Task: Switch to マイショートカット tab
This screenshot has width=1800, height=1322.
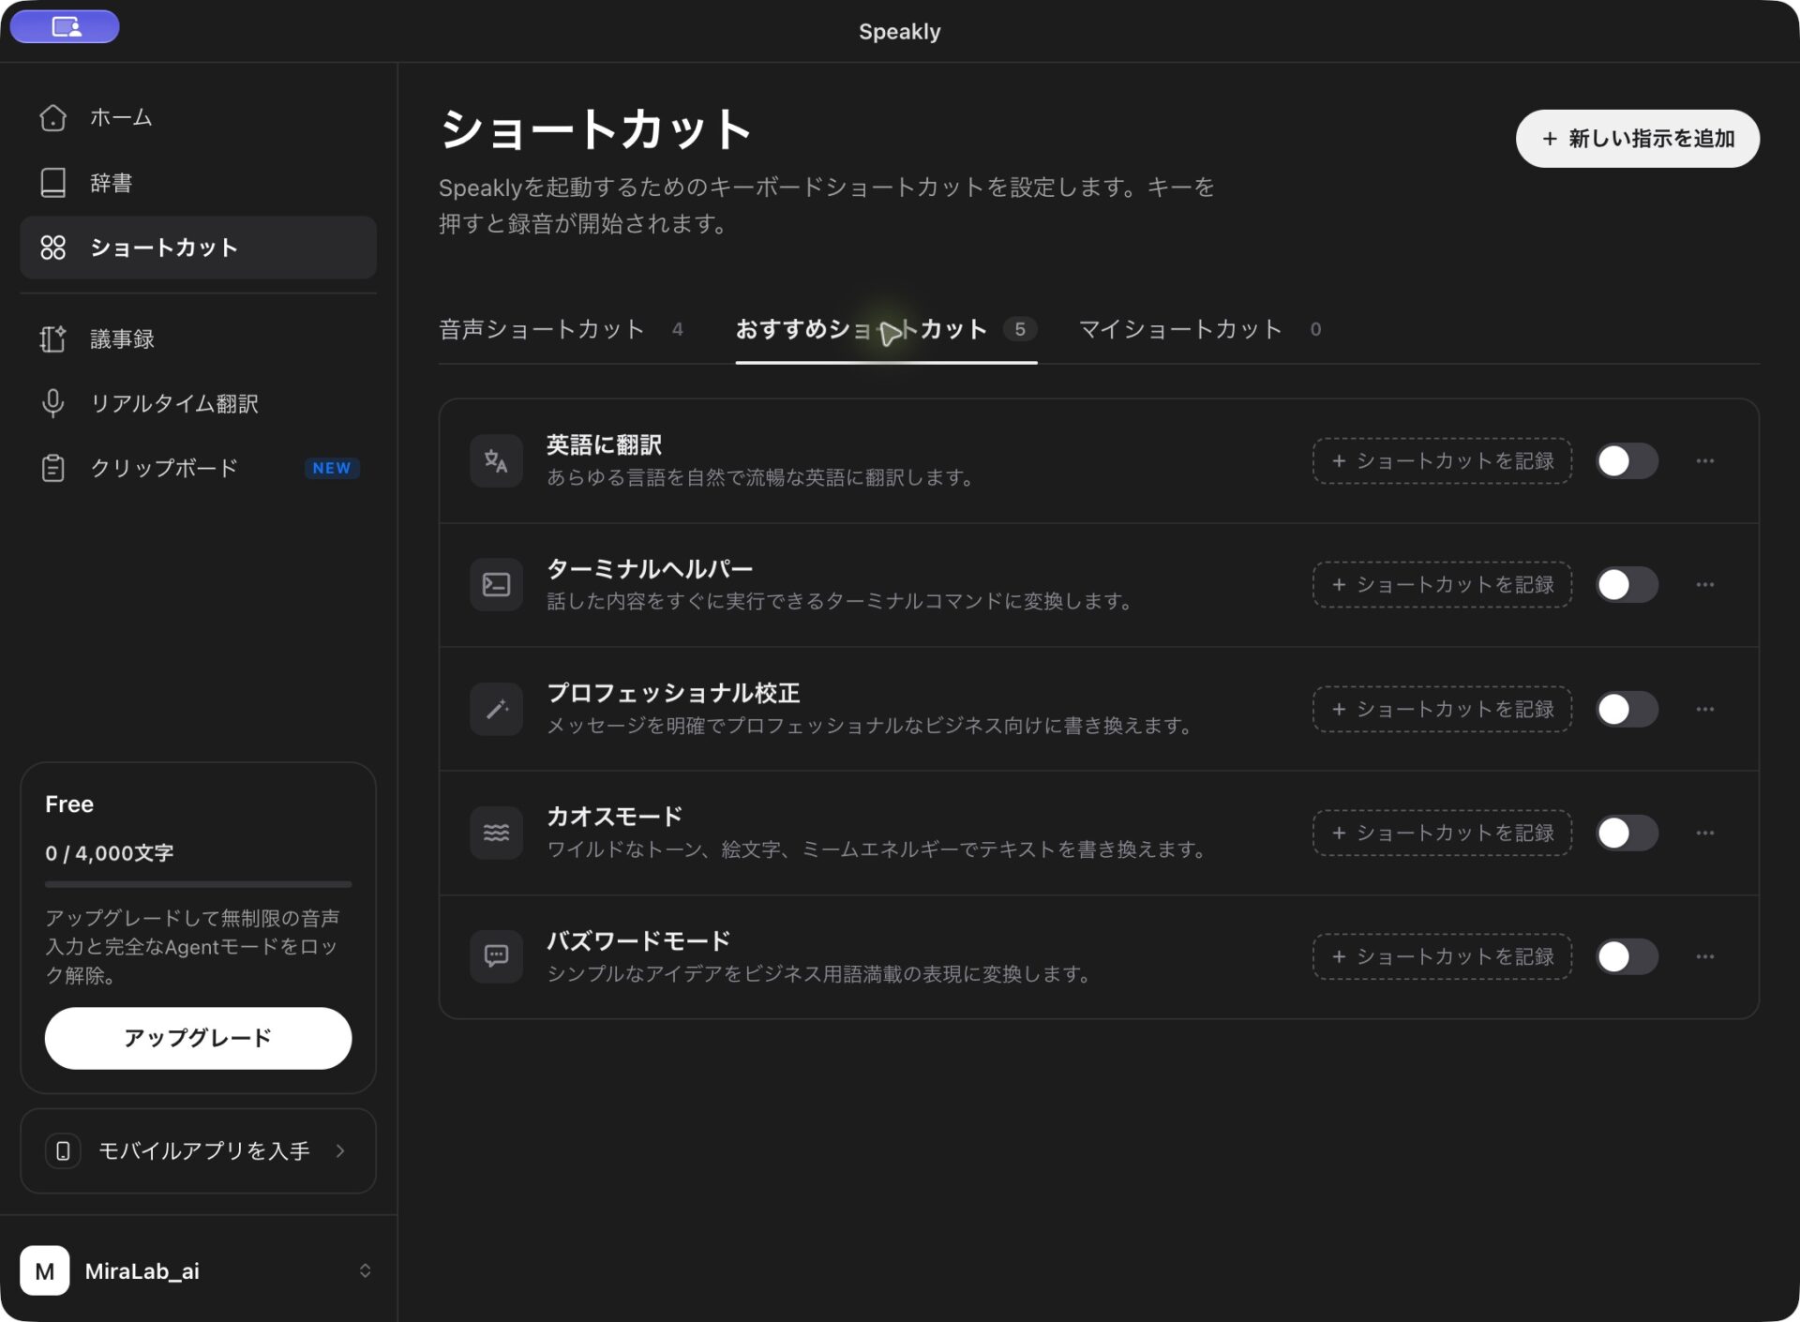Action: pyautogui.click(x=1201, y=329)
